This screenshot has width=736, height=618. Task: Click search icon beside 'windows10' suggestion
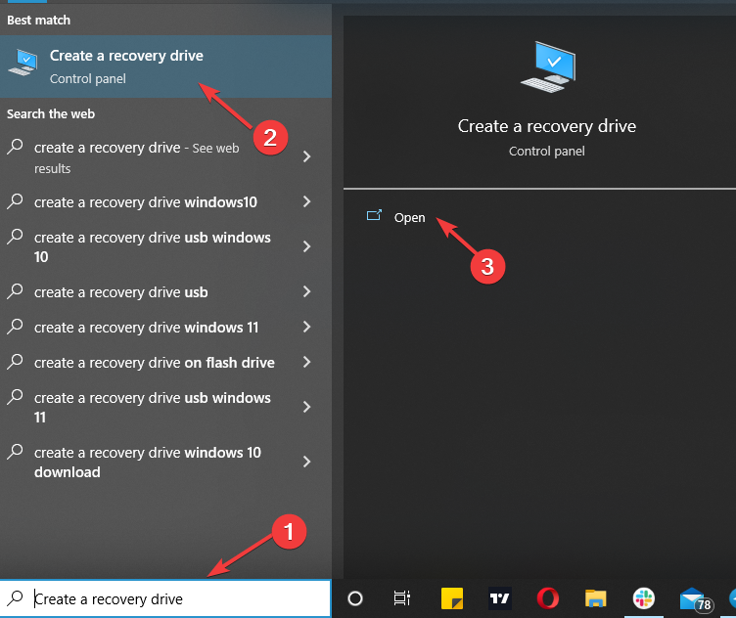(15, 201)
